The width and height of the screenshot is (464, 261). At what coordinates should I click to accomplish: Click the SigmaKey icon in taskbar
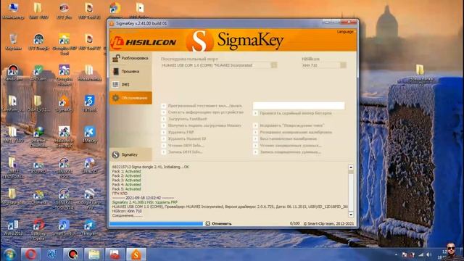tap(136, 254)
